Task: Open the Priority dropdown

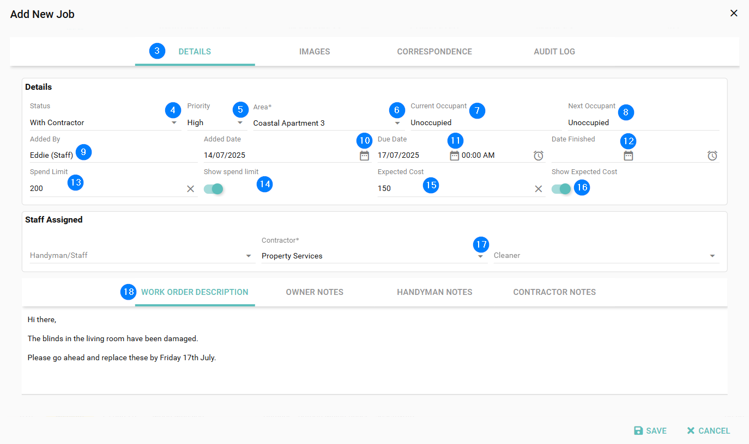Action: (x=240, y=123)
